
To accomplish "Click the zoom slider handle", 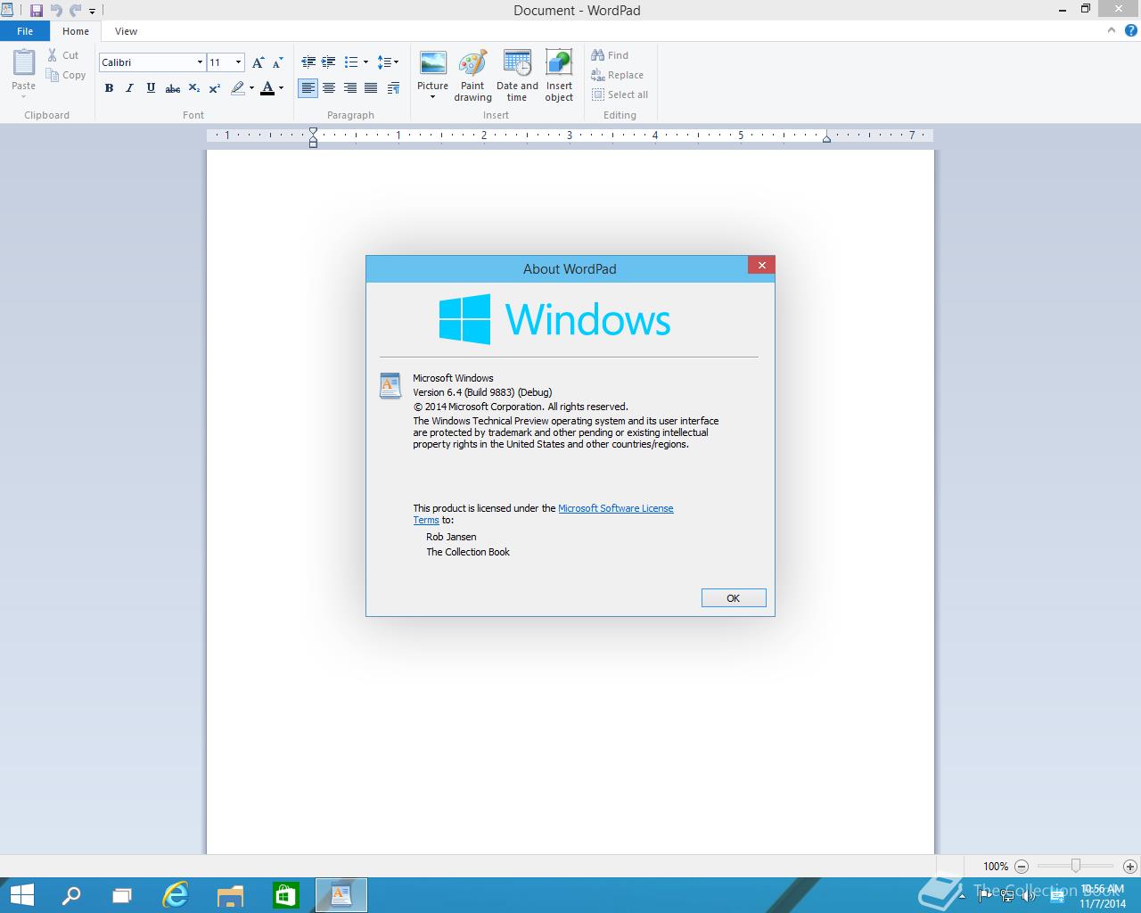I will (x=1076, y=866).
